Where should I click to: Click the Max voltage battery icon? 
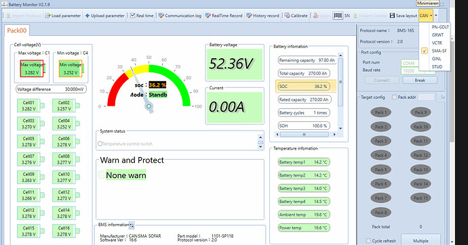tap(33, 69)
